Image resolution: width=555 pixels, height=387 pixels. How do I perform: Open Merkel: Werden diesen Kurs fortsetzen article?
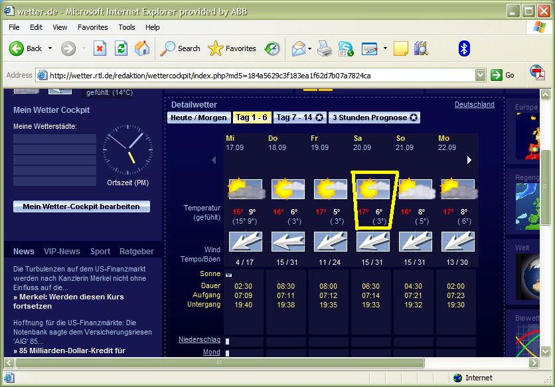click(68, 301)
